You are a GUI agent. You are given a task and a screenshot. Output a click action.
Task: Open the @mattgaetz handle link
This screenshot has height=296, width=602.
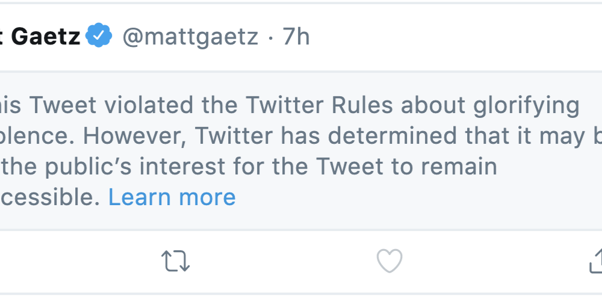pyautogui.click(x=190, y=37)
